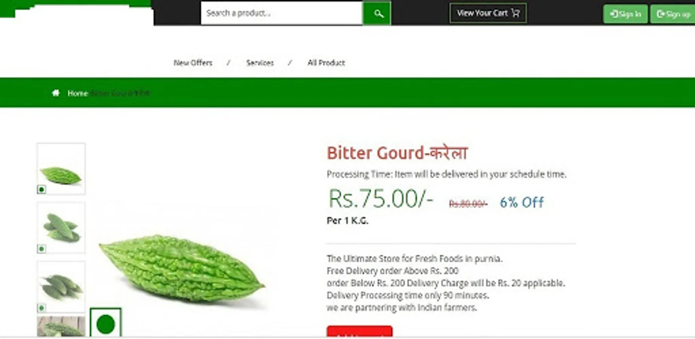Viewport: 695px width, 339px height.
Task: Select the second bitter gourd thumbnail
Action: click(61, 228)
